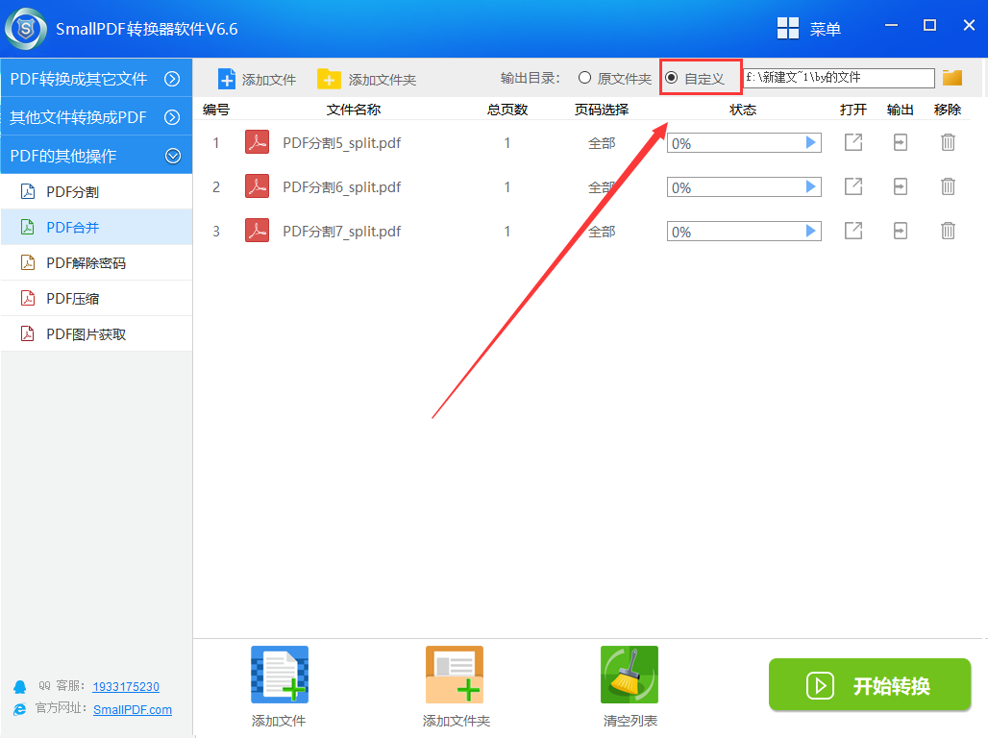Click the 文件名称 column header
Image resolution: width=988 pixels, height=738 pixels.
(354, 110)
